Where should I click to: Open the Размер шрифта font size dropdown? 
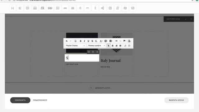coord(96,46)
